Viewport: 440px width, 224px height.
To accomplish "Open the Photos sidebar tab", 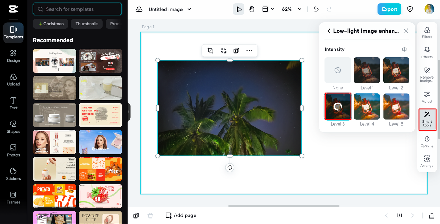I will 13,151.
